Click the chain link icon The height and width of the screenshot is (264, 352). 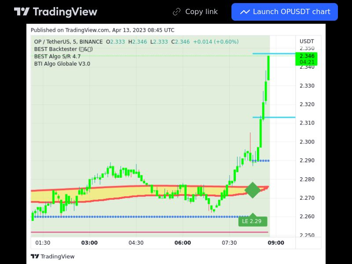177,12
